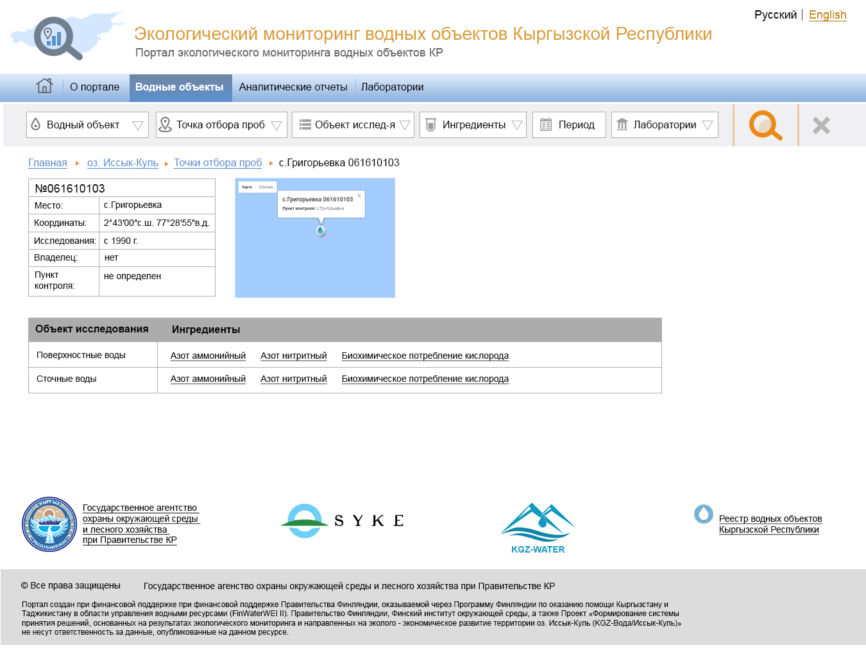Click the water registry drop icon
This screenshot has width=866, height=670.
click(x=704, y=514)
